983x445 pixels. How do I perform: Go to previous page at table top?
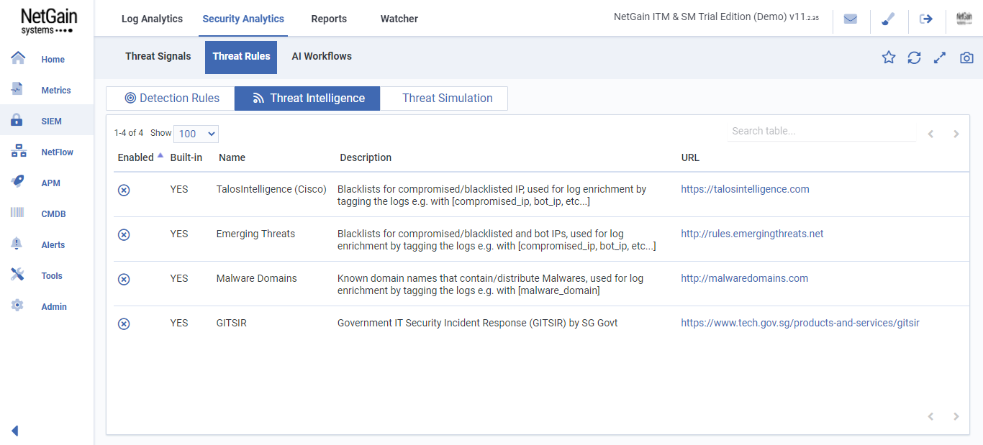coord(930,134)
